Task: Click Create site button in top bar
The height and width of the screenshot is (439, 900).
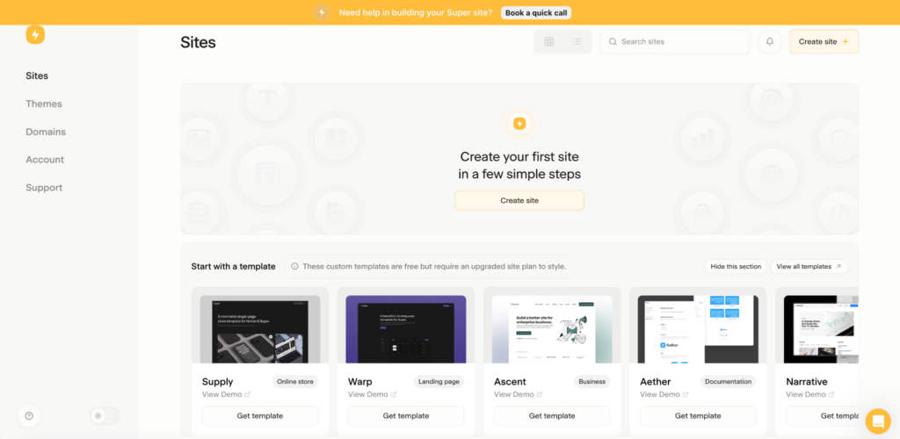Action: pyautogui.click(x=824, y=41)
